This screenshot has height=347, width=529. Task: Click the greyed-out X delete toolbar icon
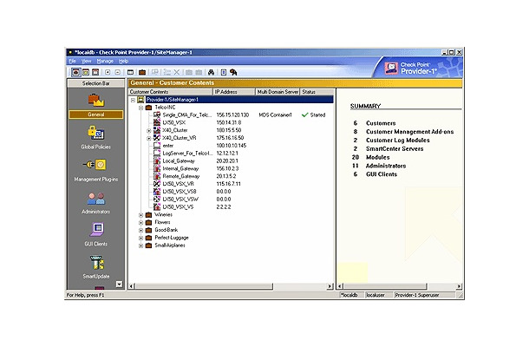(176, 72)
